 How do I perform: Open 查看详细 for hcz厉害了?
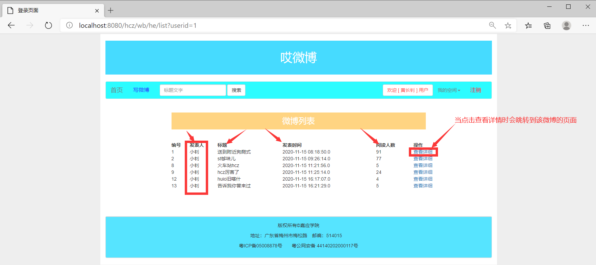(x=423, y=172)
